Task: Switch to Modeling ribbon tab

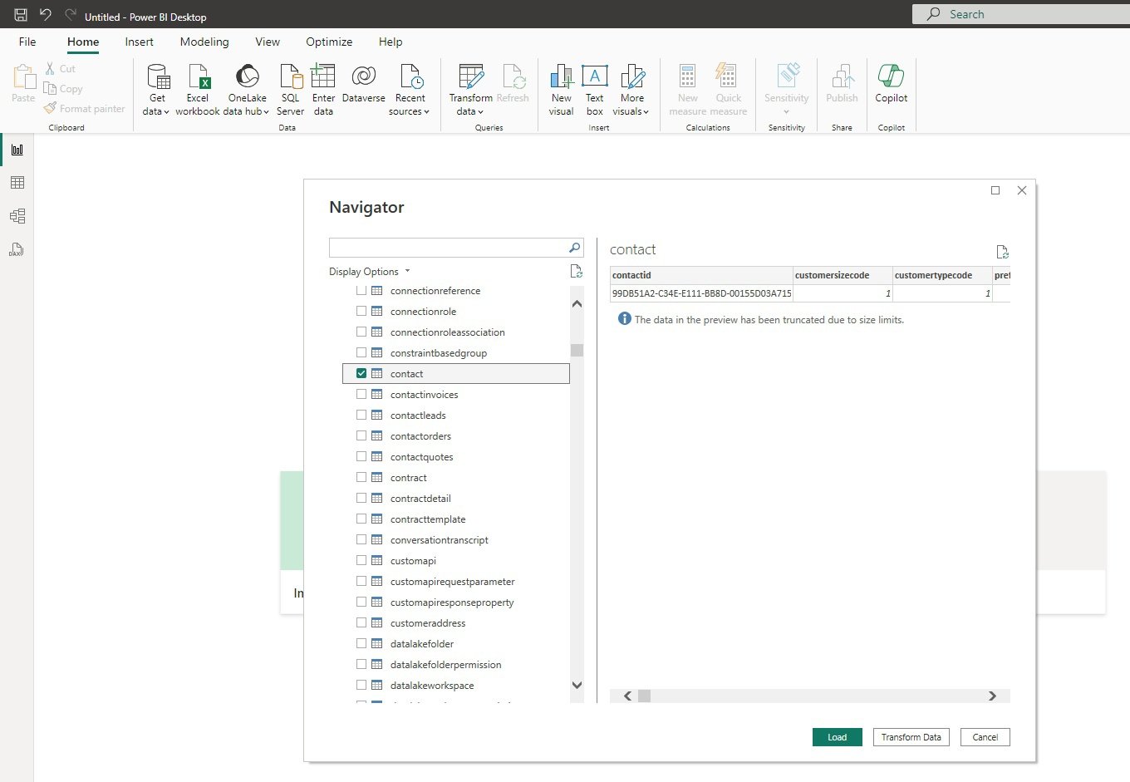Action: [204, 42]
